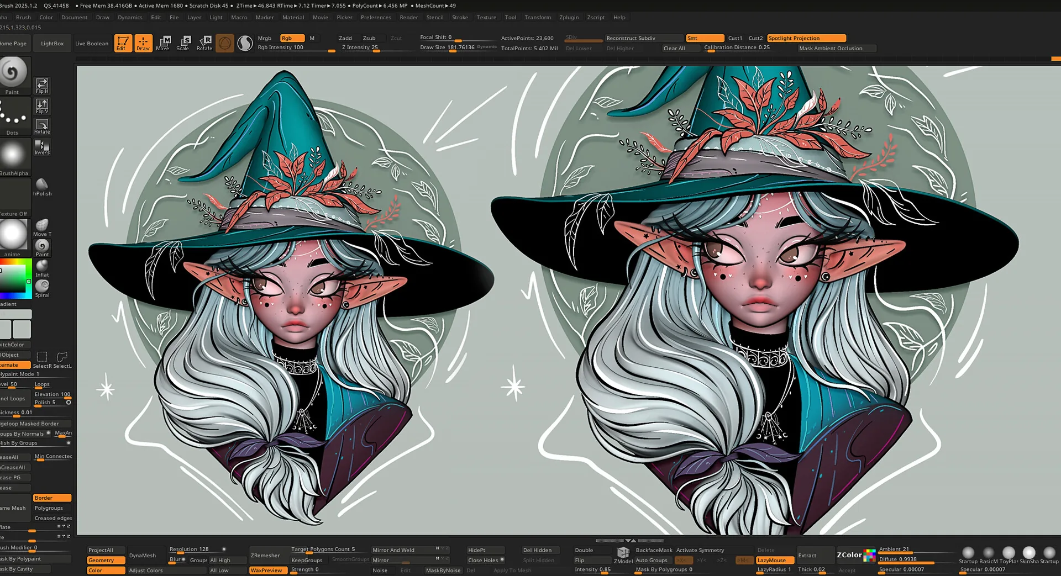Click the SelectRect icon
Image resolution: width=1061 pixels, height=576 pixels.
pyautogui.click(x=42, y=360)
